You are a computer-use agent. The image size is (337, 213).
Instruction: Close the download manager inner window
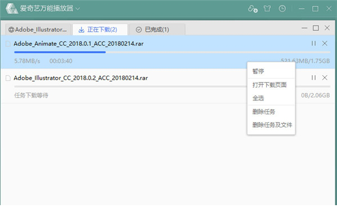coord(327,28)
